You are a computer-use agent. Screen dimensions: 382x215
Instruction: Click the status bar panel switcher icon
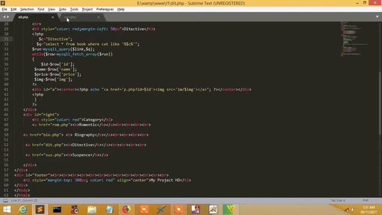point(5,201)
